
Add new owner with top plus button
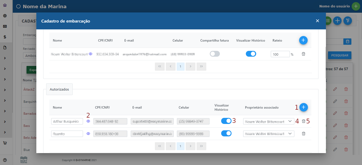click(303, 40)
